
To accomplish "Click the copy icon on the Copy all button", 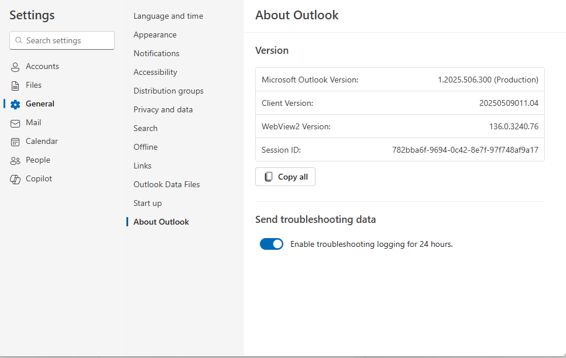I will pos(269,176).
